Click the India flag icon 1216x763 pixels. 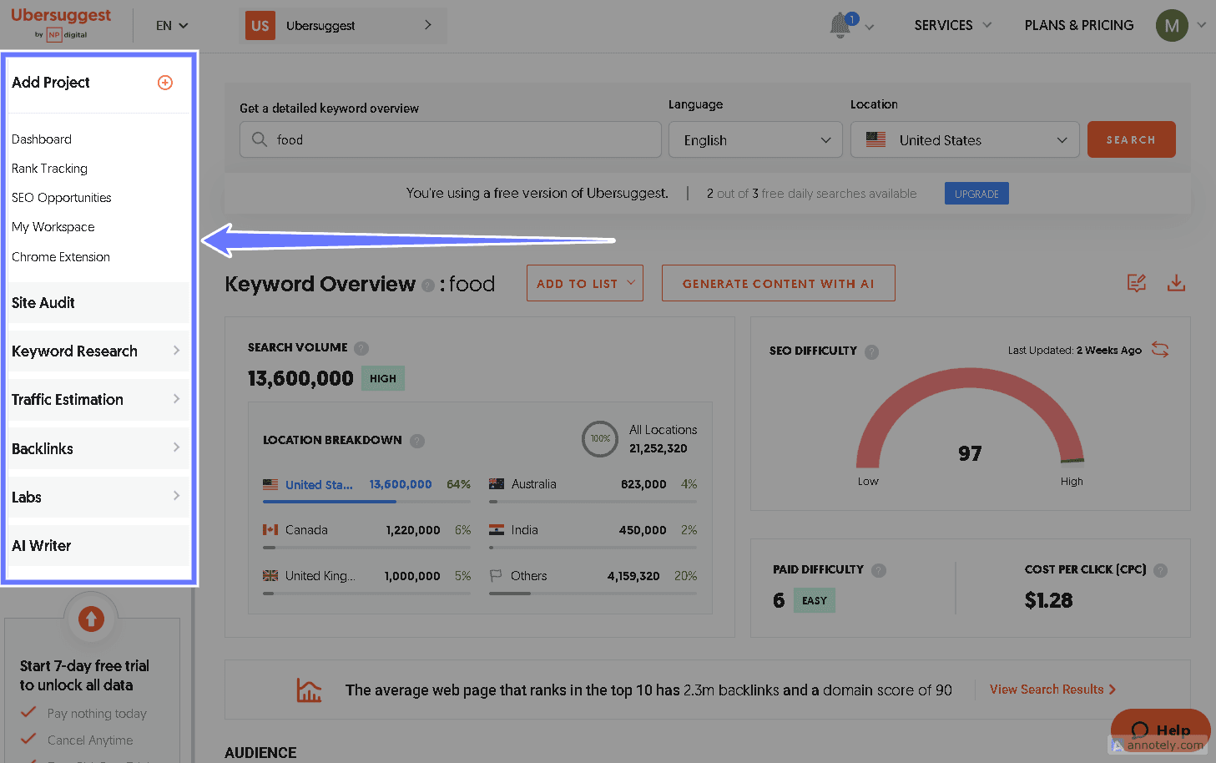point(497,530)
